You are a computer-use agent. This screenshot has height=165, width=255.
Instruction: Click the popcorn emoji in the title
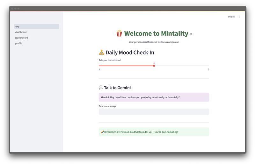pos(119,33)
